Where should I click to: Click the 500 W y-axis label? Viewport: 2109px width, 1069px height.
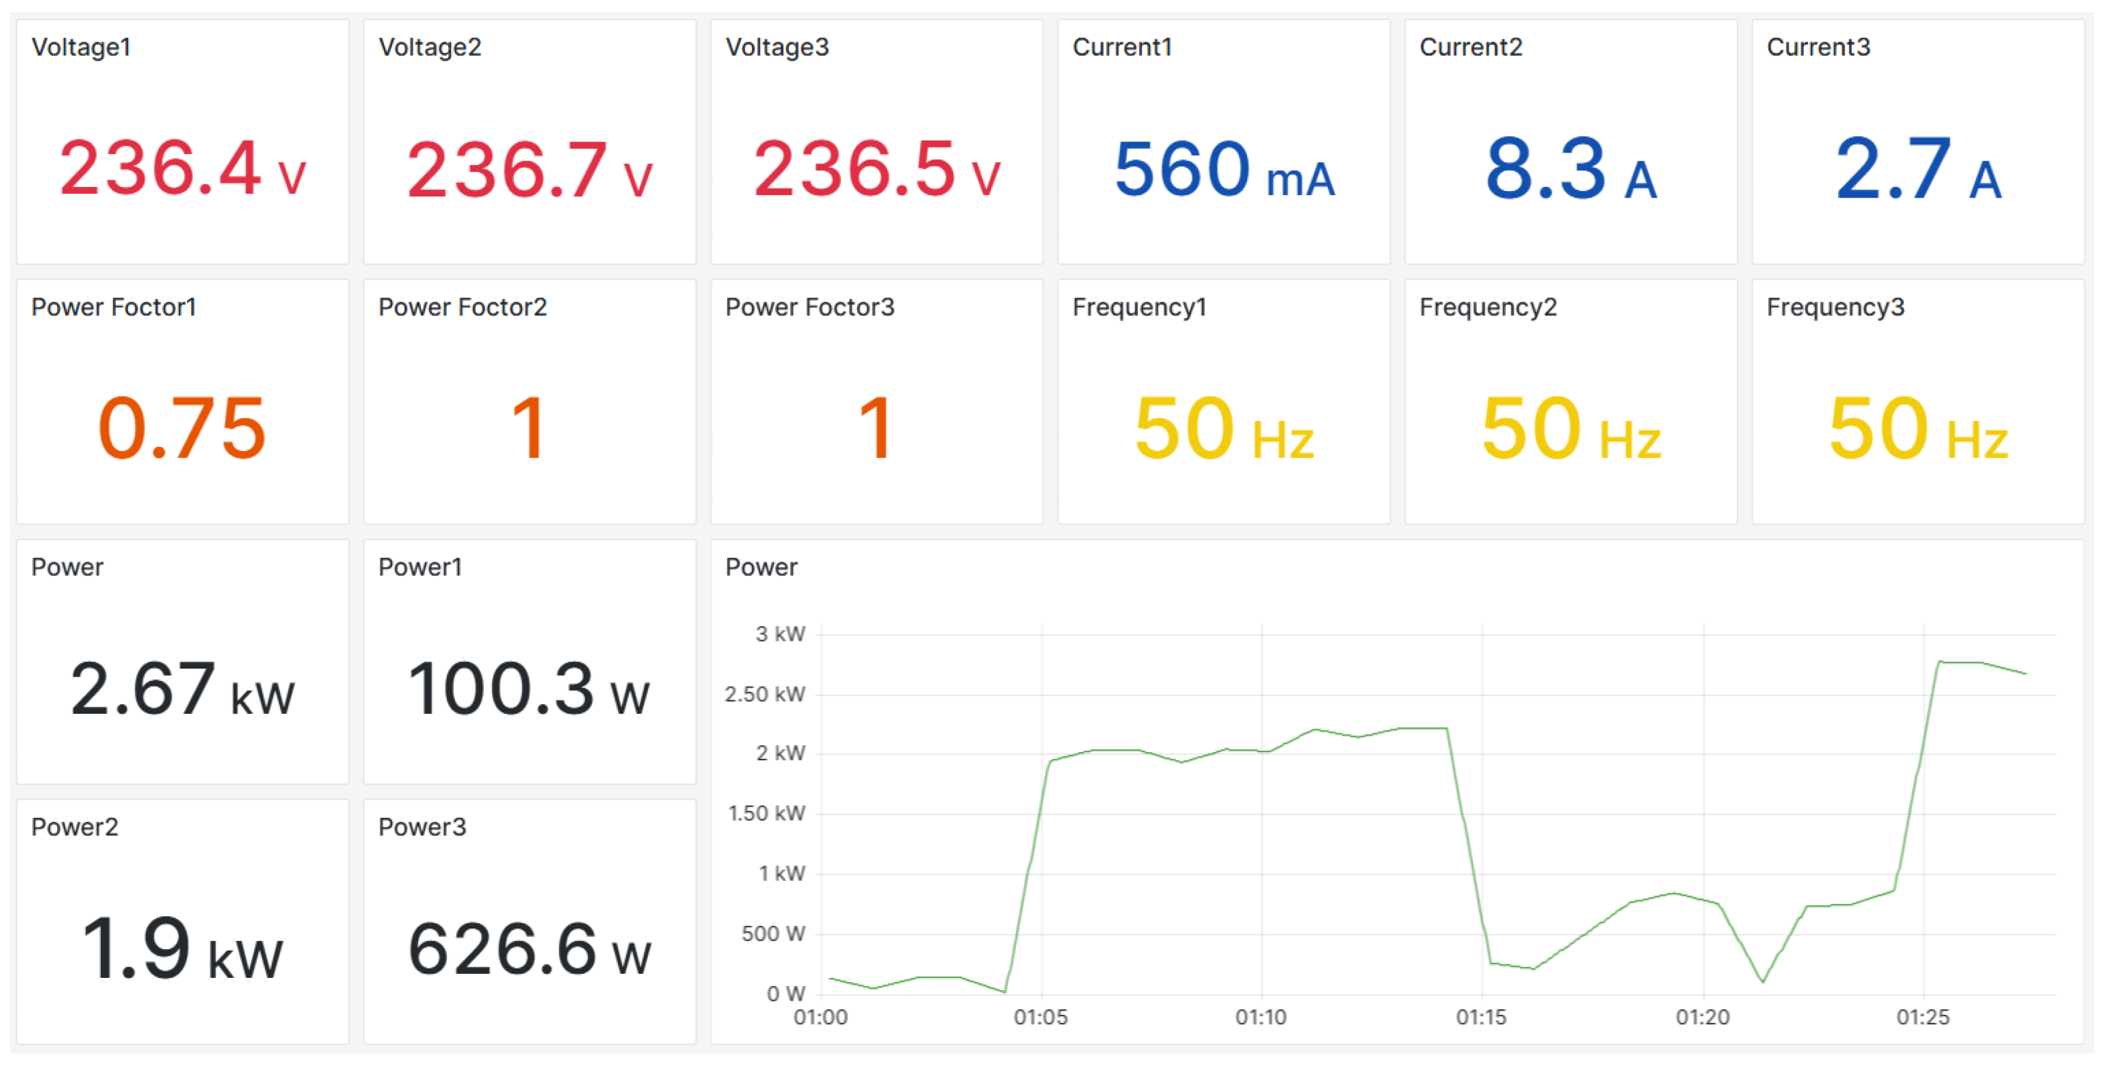(773, 934)
